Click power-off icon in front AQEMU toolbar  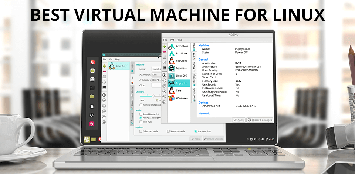[164, 86]
